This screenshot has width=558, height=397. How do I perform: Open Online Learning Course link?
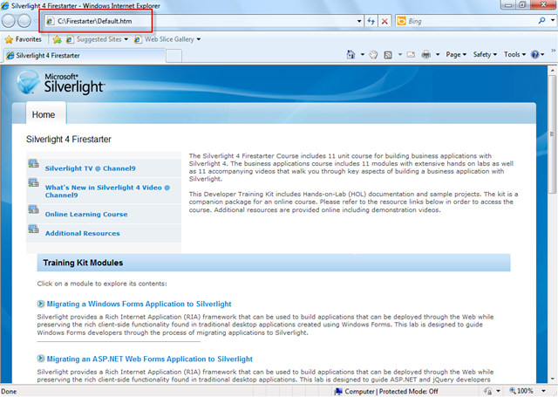tap(86, 215)
